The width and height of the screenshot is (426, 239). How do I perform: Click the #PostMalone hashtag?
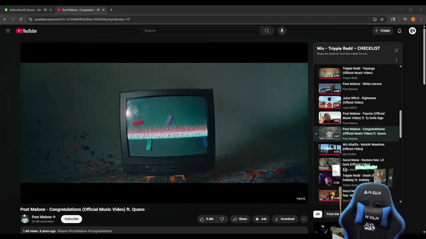pyautogui.click(x=78, y=231)
